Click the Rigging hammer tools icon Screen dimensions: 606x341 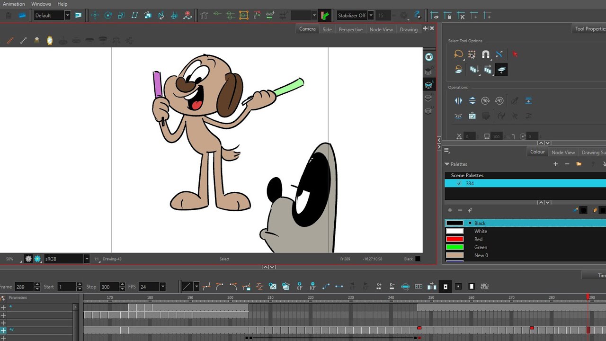tap(204, 15)
